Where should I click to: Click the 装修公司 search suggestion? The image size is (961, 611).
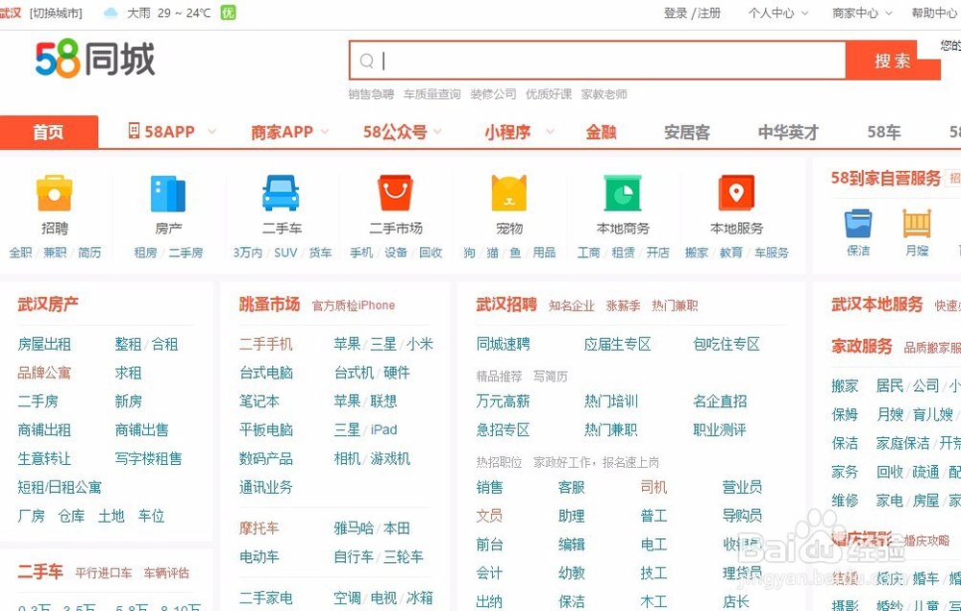[x=493, y=94]
